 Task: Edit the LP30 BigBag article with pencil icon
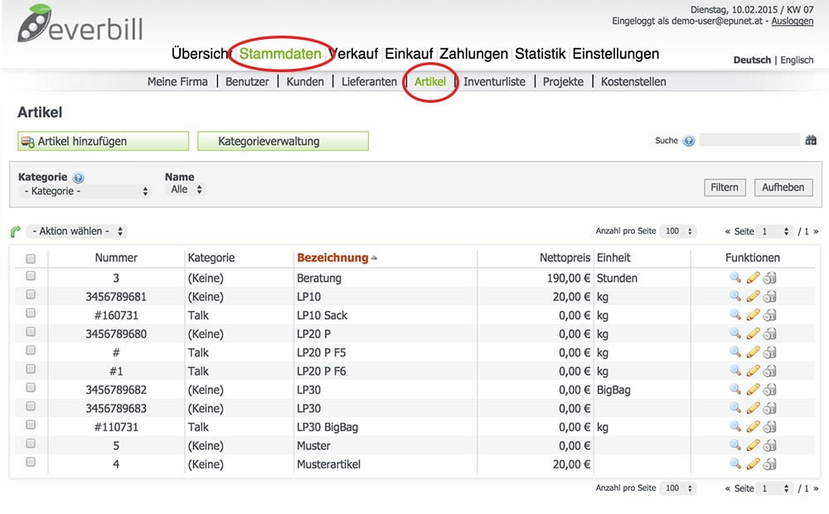pos(753,427)
